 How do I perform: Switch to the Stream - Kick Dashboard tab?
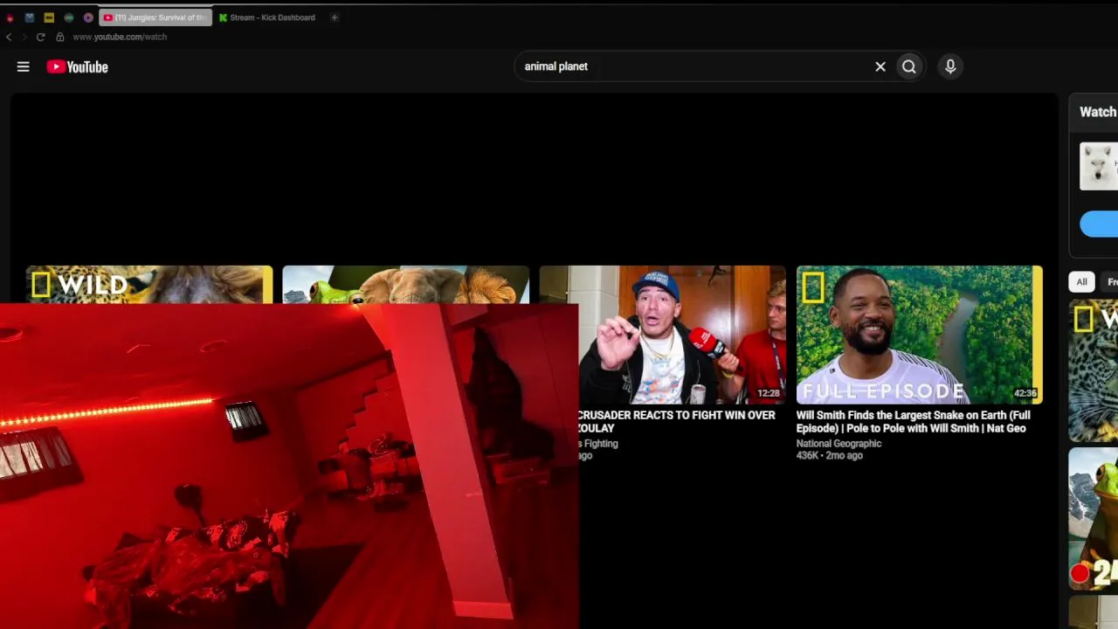pos(267,17)
